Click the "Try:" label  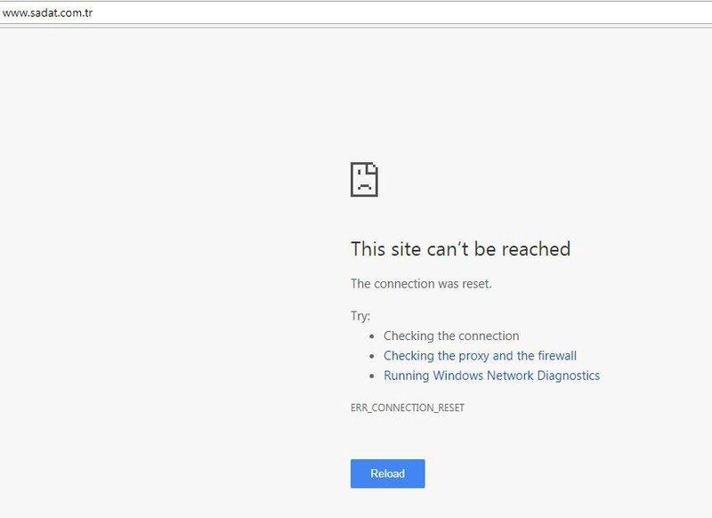[360, 316]
